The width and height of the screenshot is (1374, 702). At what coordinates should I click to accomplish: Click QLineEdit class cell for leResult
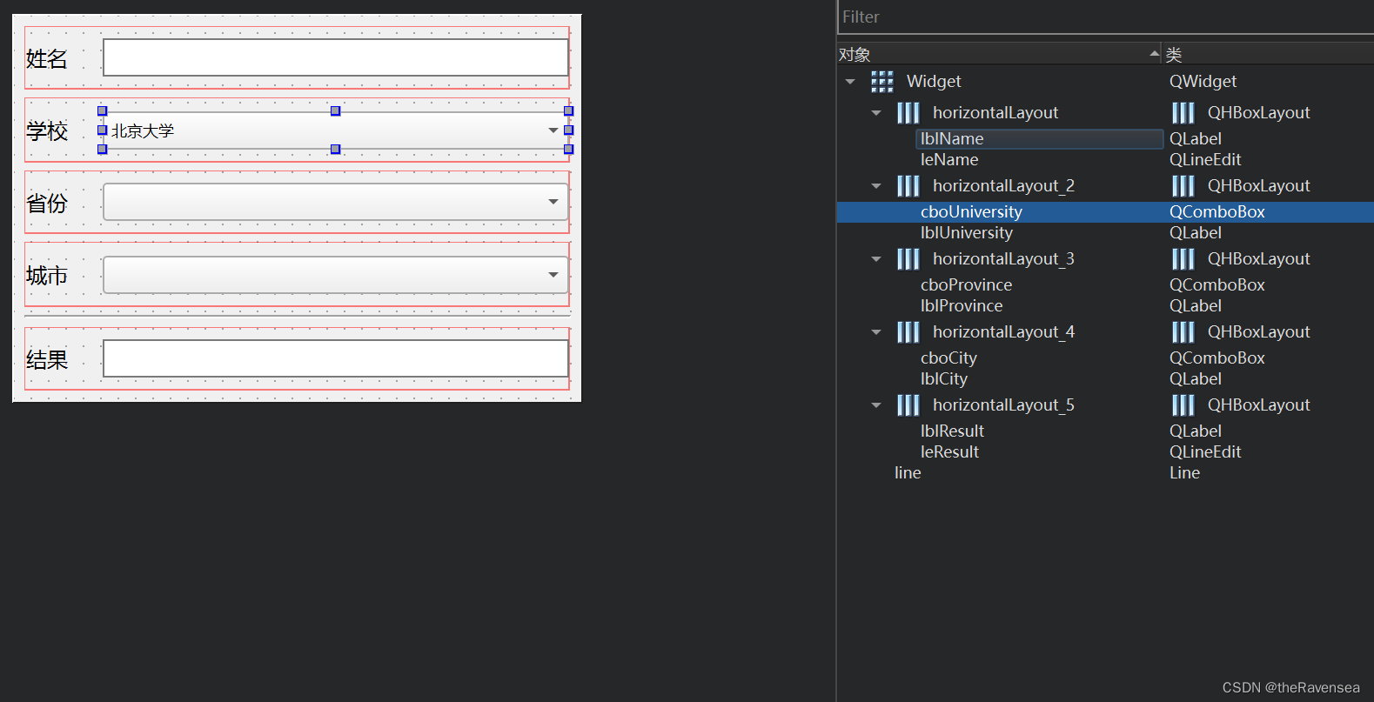coord(1205,452)
